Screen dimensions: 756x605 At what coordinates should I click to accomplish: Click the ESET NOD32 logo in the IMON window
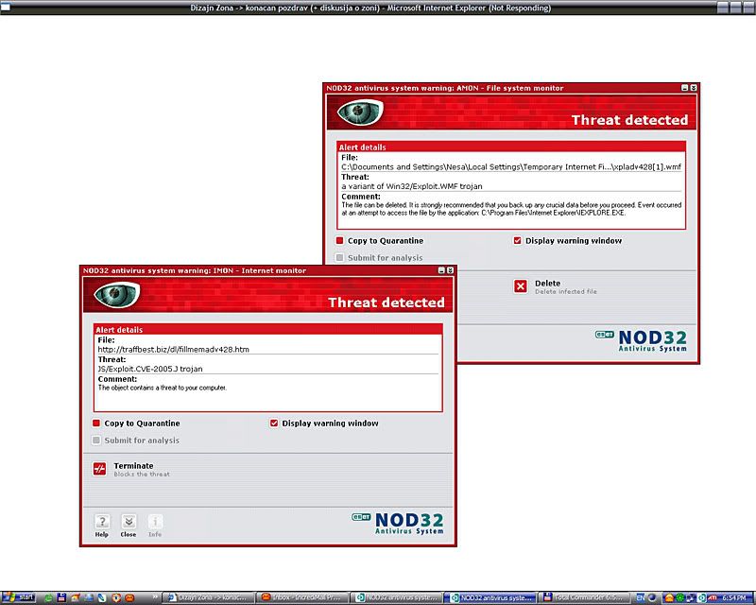click(x=398, y=523)
